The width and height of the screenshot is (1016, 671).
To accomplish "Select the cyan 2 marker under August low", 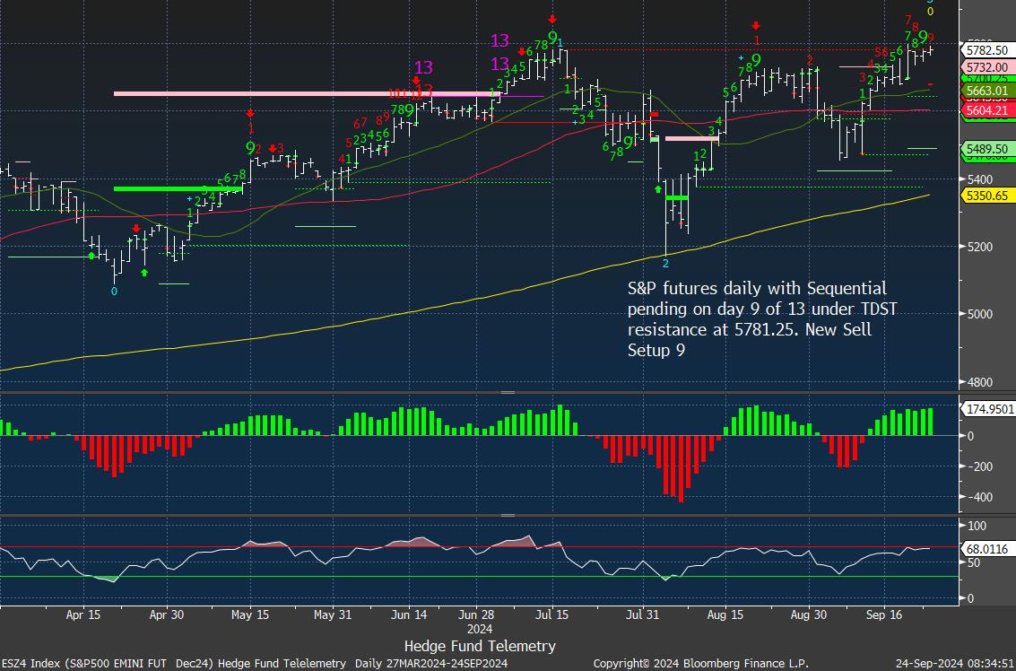I will click(665, 264).
